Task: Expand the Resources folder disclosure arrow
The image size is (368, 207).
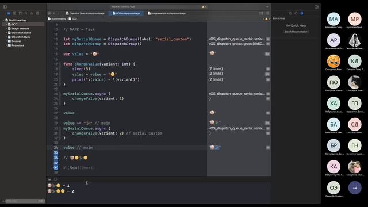Action: point(6,45)
